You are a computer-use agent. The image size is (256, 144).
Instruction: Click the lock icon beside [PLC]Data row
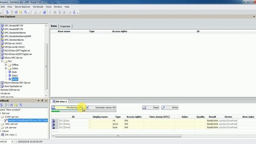pyautogui.click(x=53, y=121)
